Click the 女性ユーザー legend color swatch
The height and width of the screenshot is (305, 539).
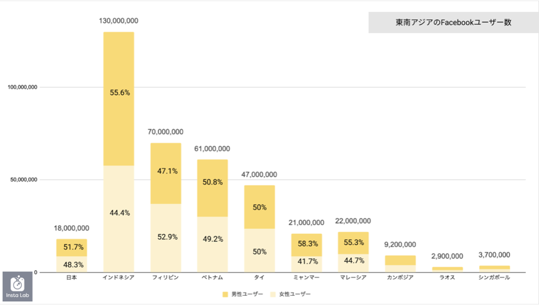[273, 294]
